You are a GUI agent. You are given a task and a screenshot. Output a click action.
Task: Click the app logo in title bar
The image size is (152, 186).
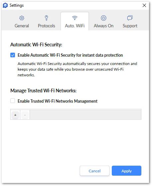(x=5, y=5)
